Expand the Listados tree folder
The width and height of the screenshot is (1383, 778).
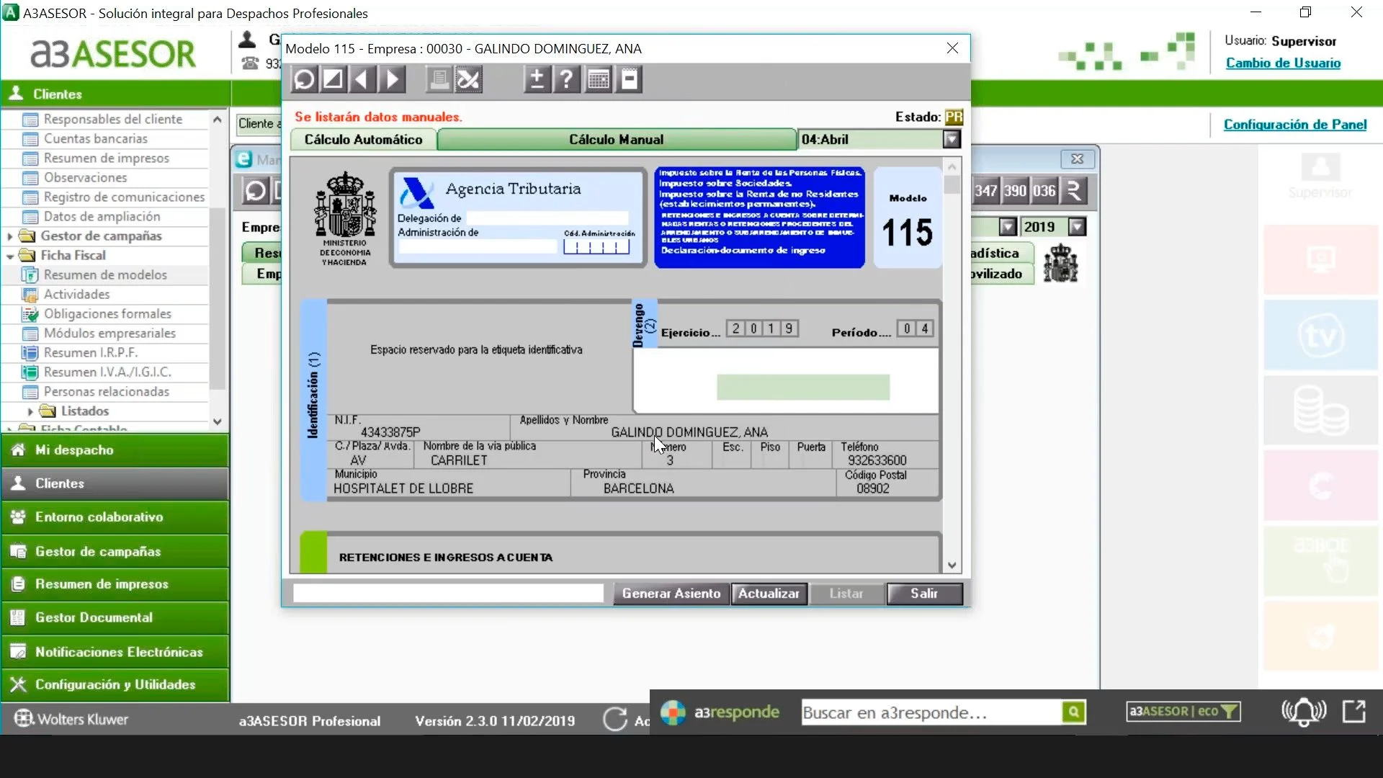(30, 411)
